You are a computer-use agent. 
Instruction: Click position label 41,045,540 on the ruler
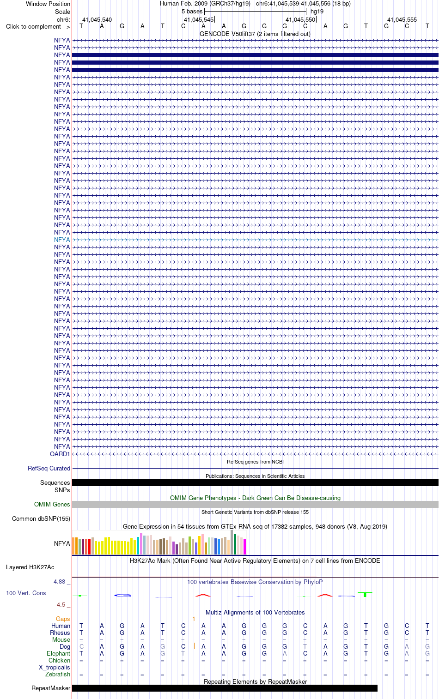[97, 19]
